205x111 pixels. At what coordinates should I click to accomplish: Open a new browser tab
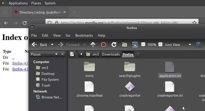click(74, 12)
